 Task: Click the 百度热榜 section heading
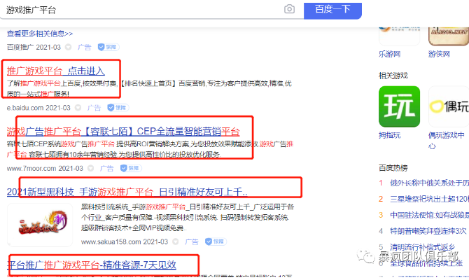393,168
